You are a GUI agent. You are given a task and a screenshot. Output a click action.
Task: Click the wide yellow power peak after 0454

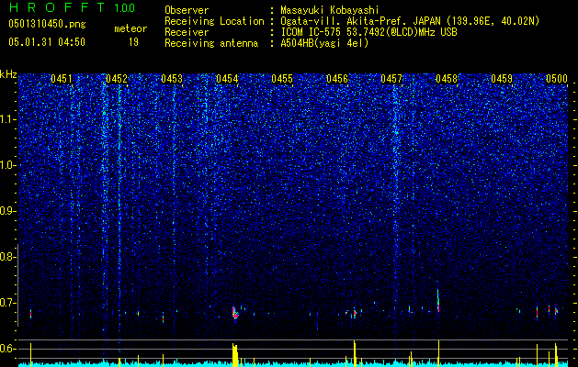coord(235,355)
